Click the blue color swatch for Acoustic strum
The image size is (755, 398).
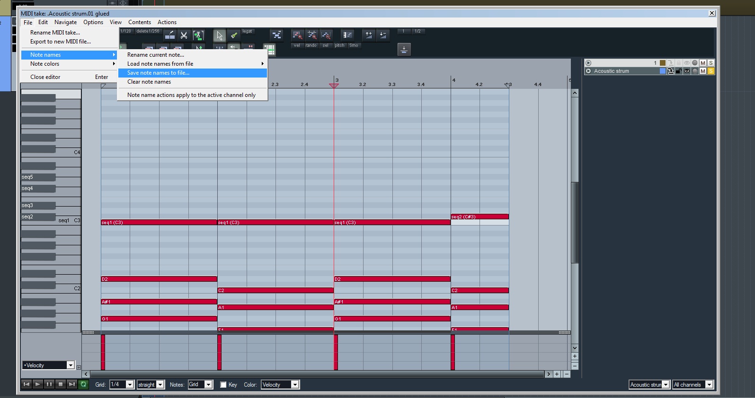tap(663, 71)
